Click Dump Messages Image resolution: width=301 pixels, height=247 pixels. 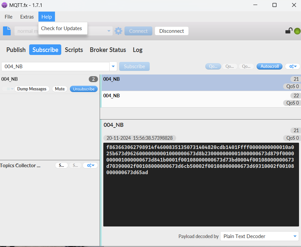tap(32, 89)
